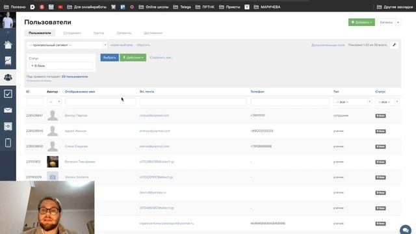
Task: Open the YouTube bookmark icon
Action: 60,7
